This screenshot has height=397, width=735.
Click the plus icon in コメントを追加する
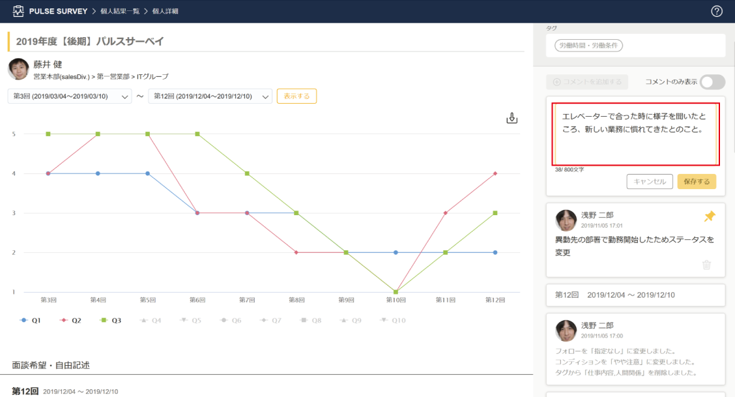(556, 82)
